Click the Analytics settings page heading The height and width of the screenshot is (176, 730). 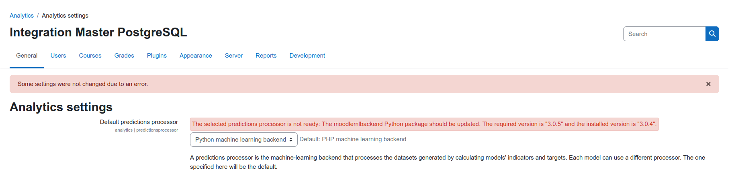pos(61,107)
